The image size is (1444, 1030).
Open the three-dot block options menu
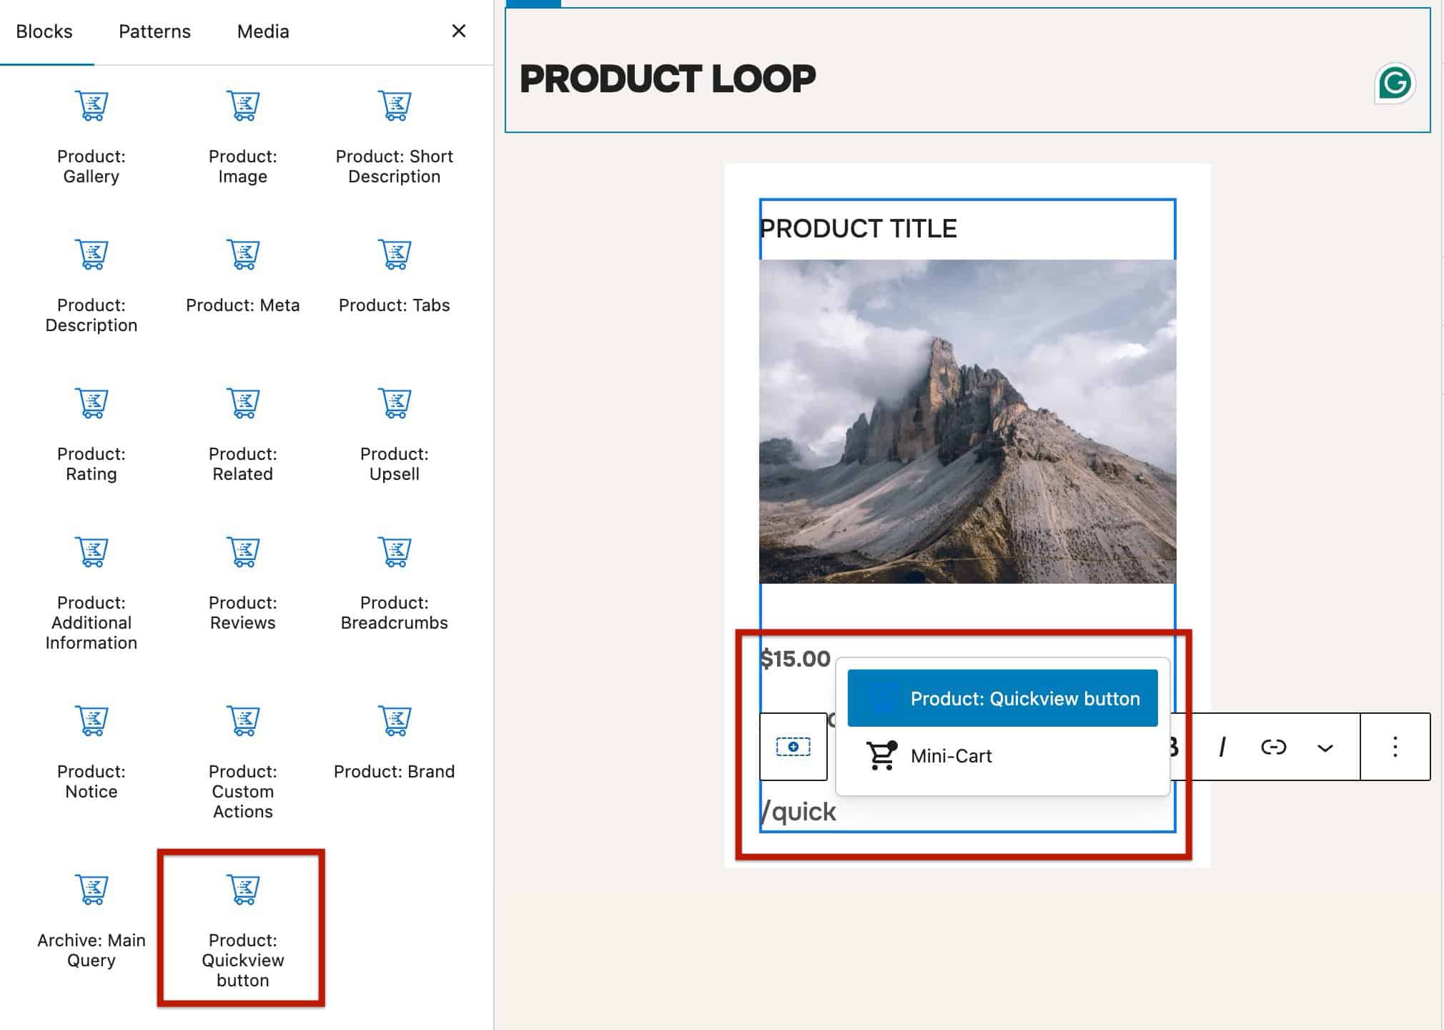(x=1393, y=746)
